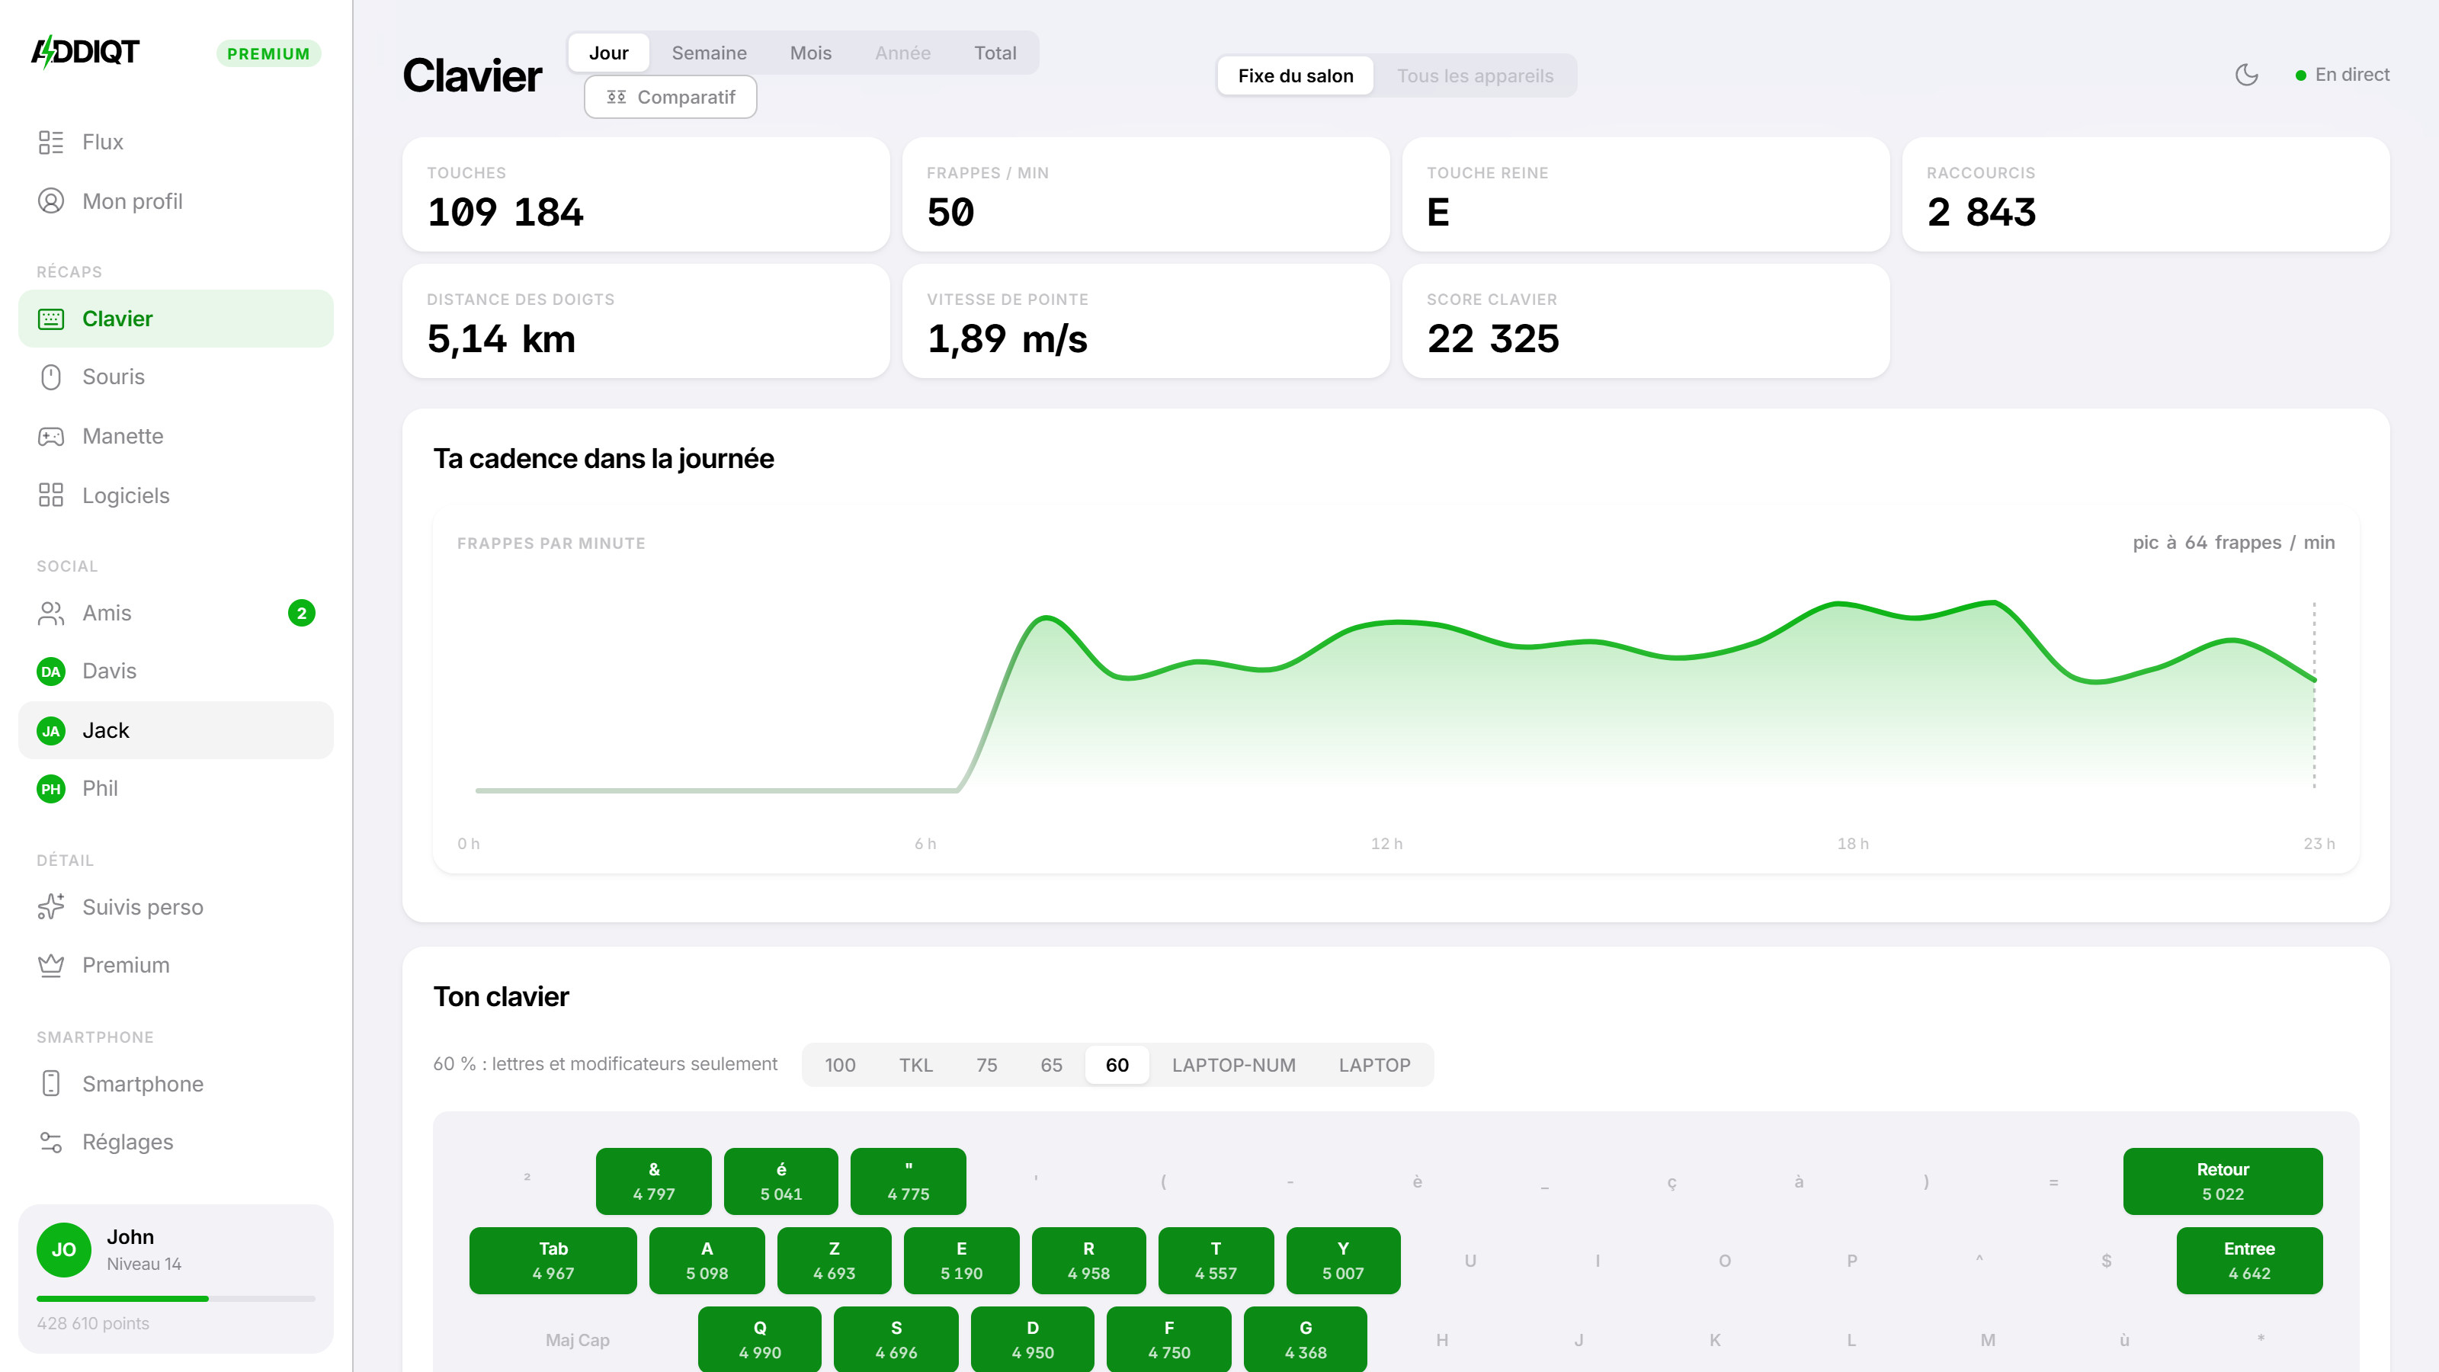The image size is (2439, 1372).
Task: Click the Retour key showing 5 022
Action: 2223,1181
